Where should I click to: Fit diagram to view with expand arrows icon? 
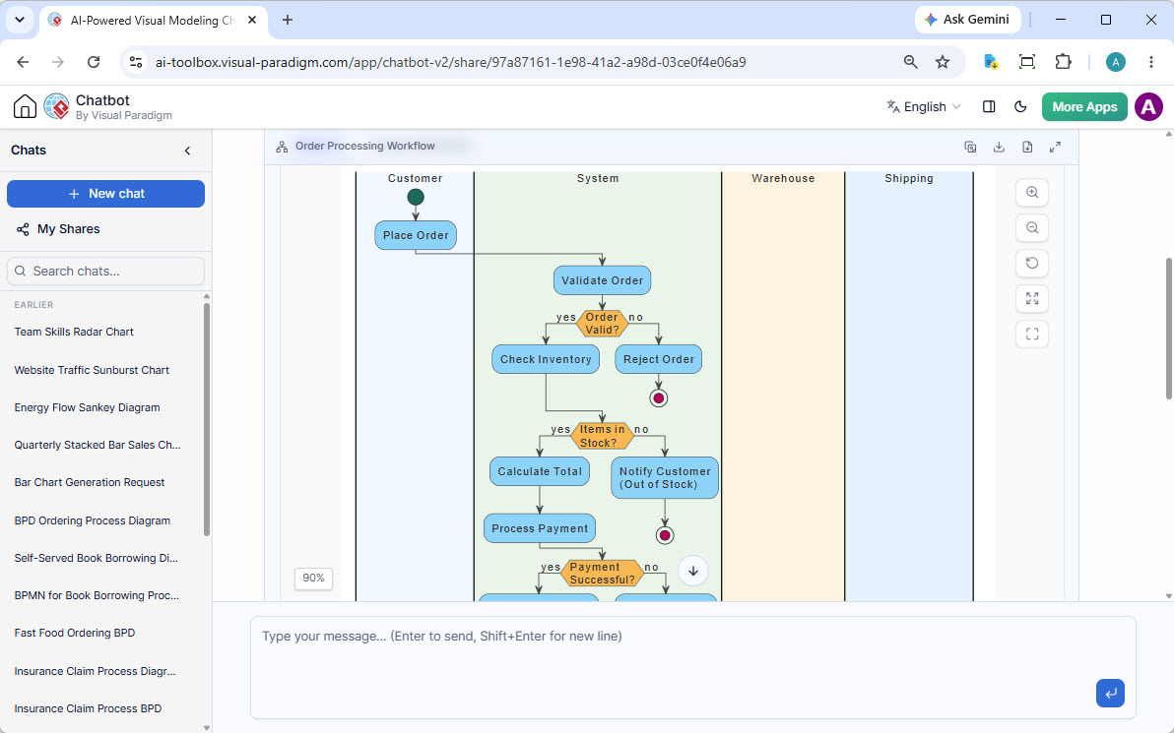[1032, 298]
